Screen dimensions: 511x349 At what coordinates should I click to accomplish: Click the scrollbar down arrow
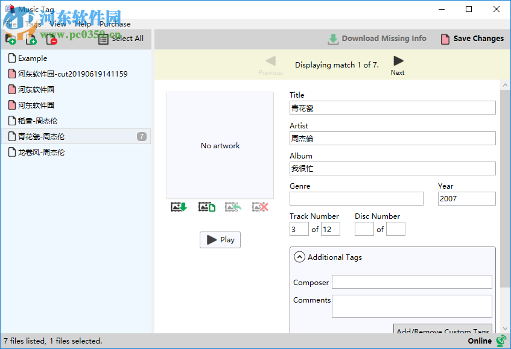(505, 329)
